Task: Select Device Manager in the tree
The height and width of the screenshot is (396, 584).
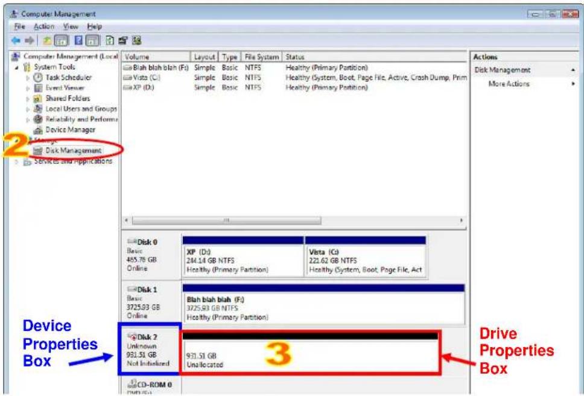Action: (x=70, y=130)
